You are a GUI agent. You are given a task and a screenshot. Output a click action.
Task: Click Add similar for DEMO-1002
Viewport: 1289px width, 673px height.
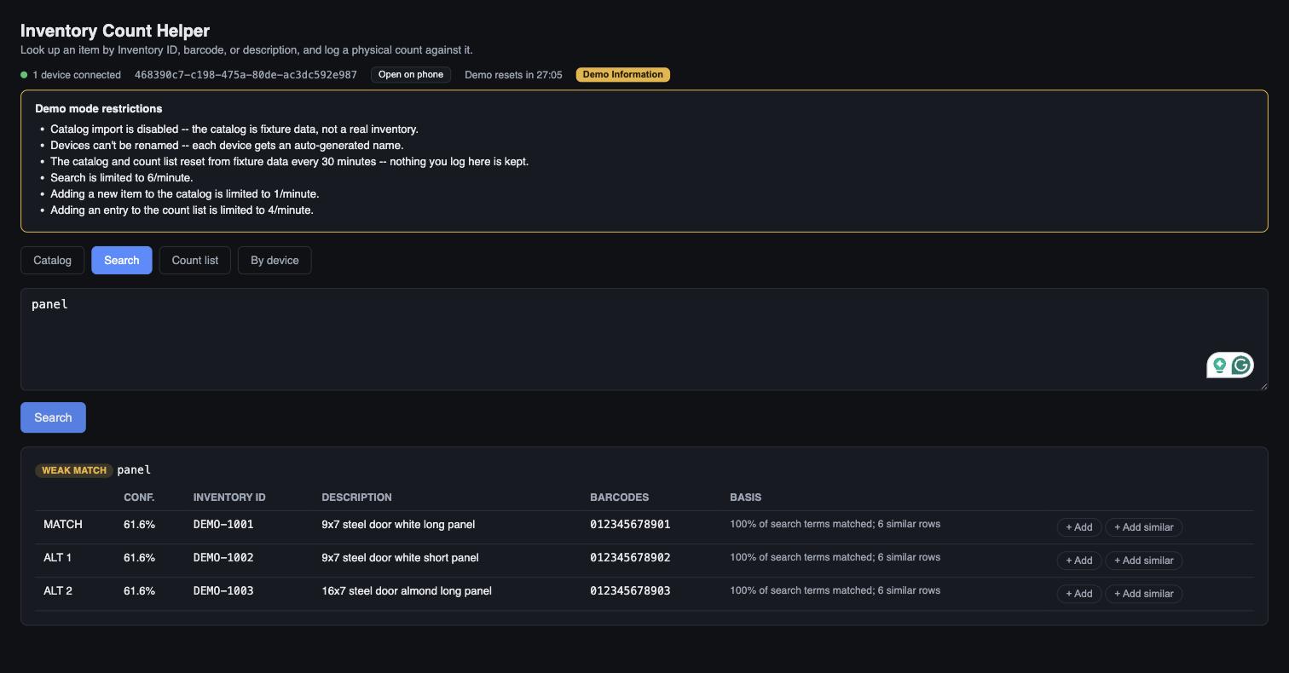1144,561
